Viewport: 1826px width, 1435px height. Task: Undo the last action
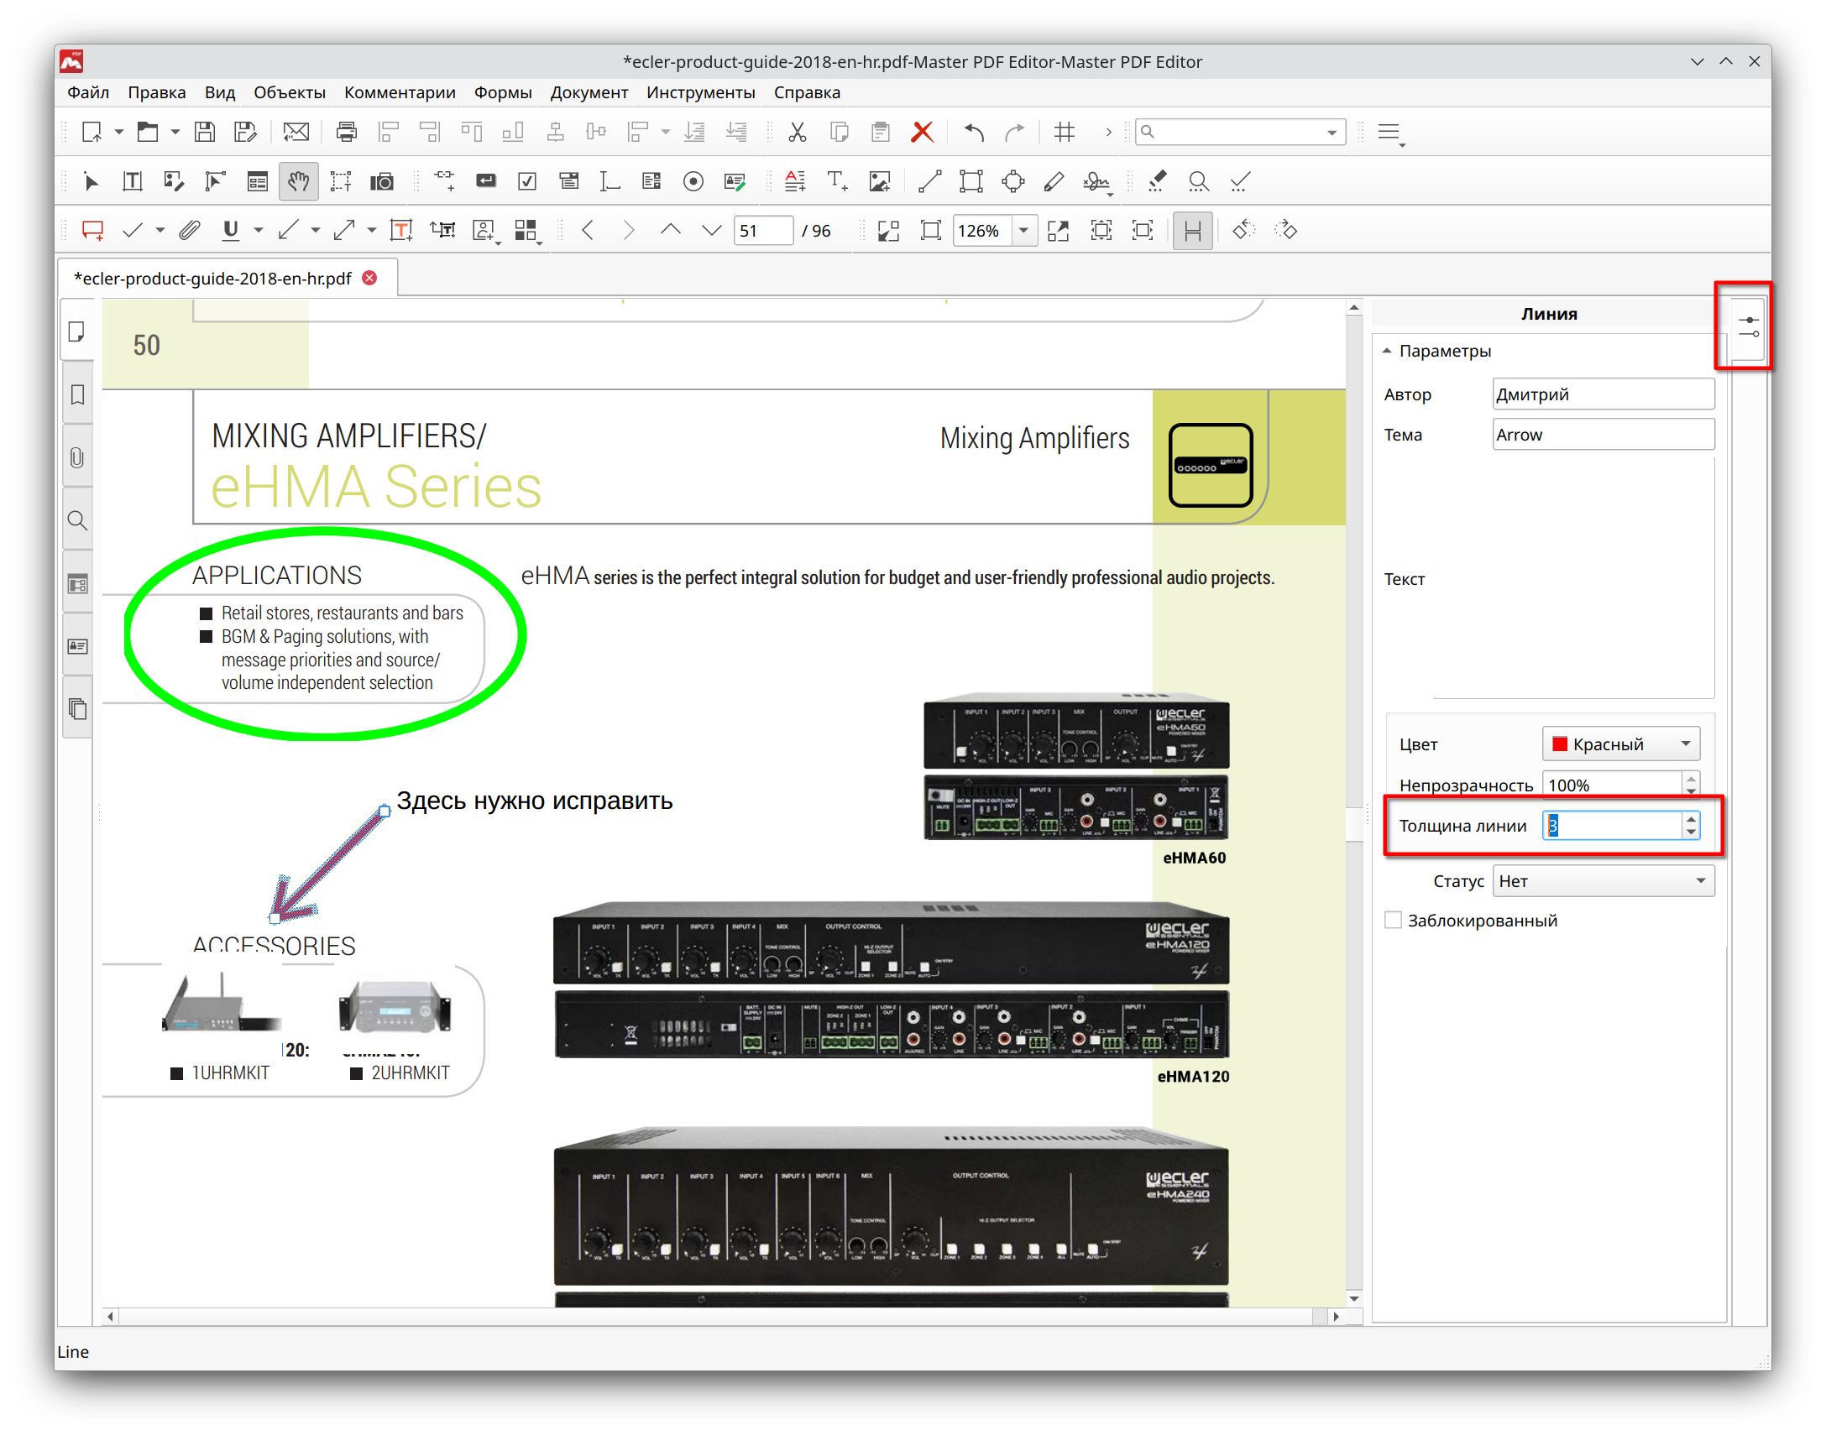pyautogui.click(x=974, y=132)
